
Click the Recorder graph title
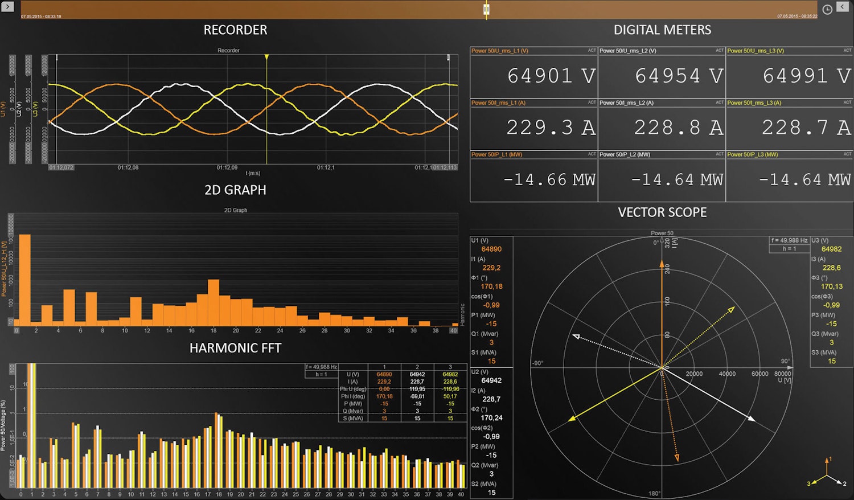pos(228,51)
